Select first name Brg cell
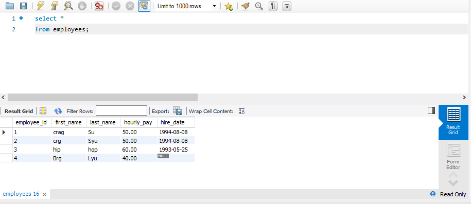This screenshot has width=471, height=204. point(69,158)
